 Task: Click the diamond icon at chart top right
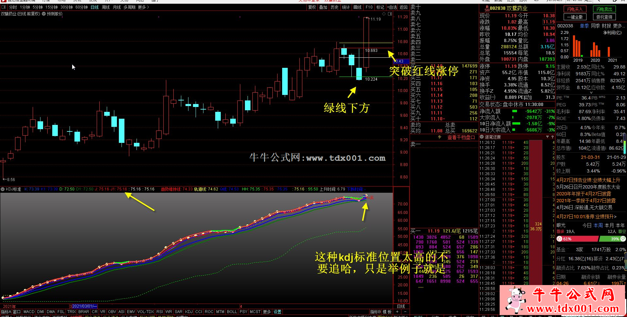(x=384, y=14)
